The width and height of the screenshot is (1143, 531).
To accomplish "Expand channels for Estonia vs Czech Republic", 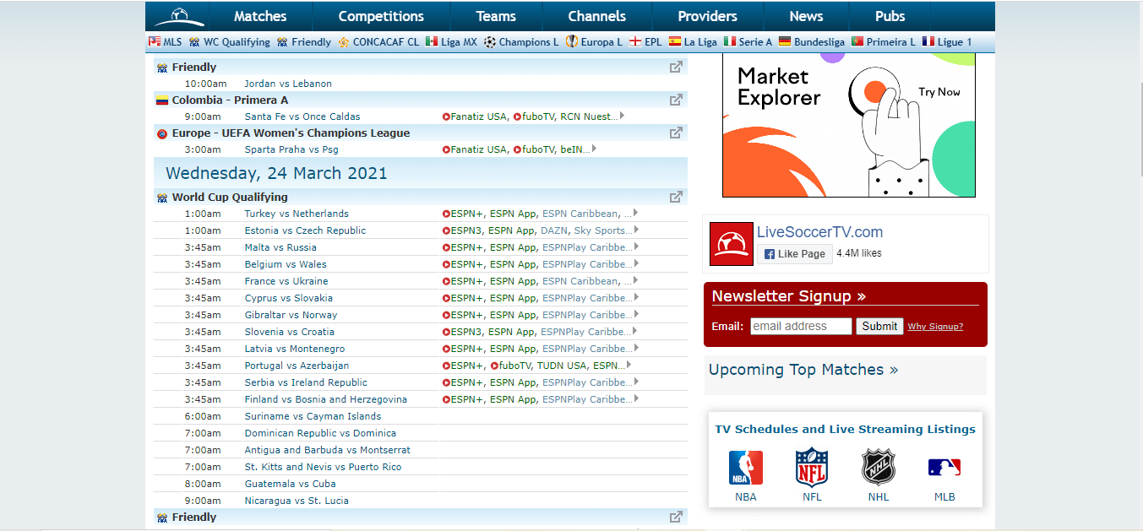I will coord(635,230).
